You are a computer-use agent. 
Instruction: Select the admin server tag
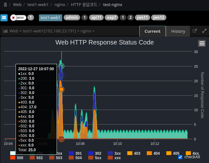[72, 17]
